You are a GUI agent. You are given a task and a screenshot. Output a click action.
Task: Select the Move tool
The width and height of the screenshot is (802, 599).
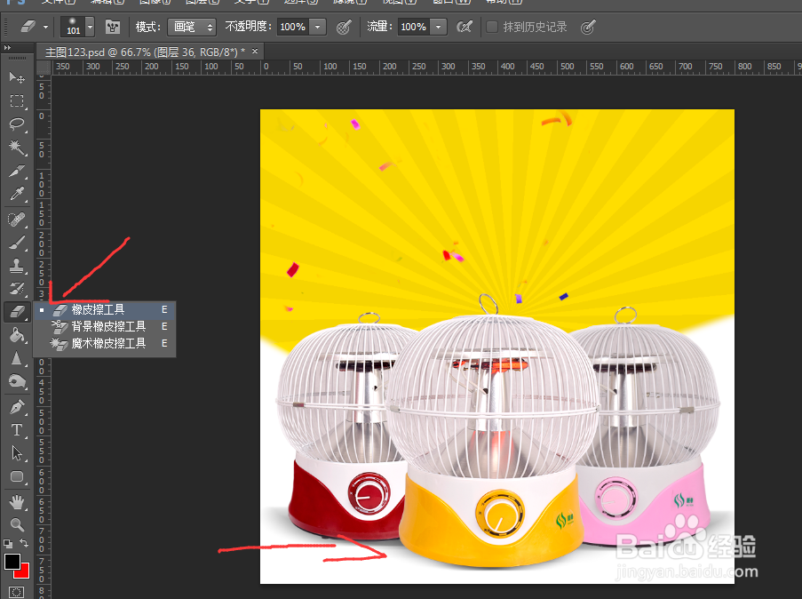[16, 77]
